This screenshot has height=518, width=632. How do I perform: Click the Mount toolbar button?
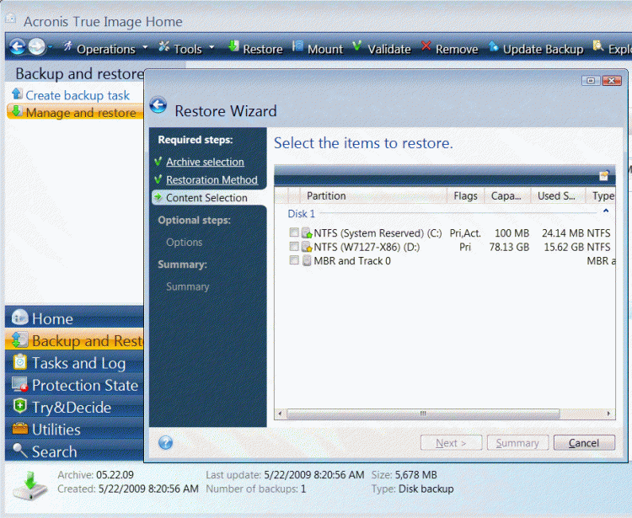(x=318, y=48)
